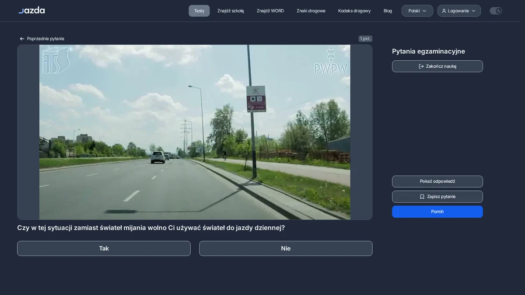Click the chevron next to Polski
Image resolution: width=525 pixels, height=295 pixels.
[x=424, y=11]
